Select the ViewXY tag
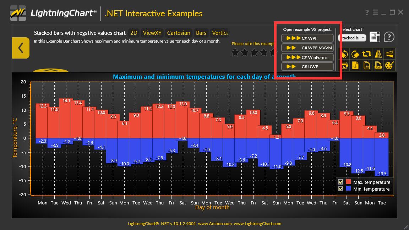409x230 pixels. pos(152,33)
